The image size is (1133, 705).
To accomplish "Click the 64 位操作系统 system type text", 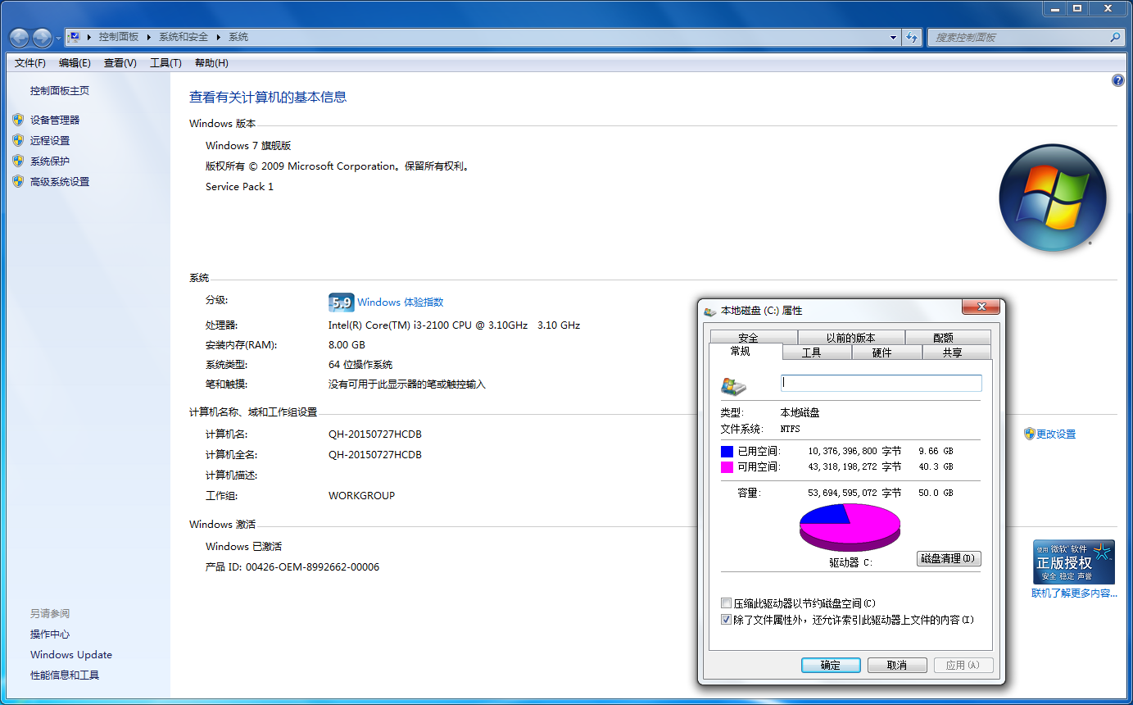I will coord(360,365).
